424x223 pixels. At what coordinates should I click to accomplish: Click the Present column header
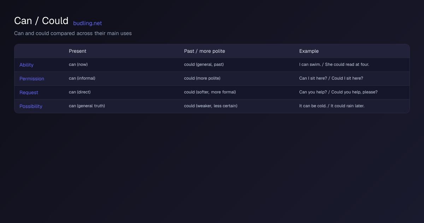[x=77, y=51]
